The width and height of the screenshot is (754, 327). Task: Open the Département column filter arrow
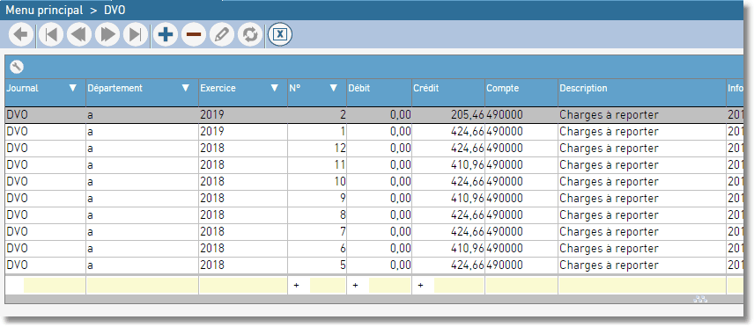coord(186,89)
